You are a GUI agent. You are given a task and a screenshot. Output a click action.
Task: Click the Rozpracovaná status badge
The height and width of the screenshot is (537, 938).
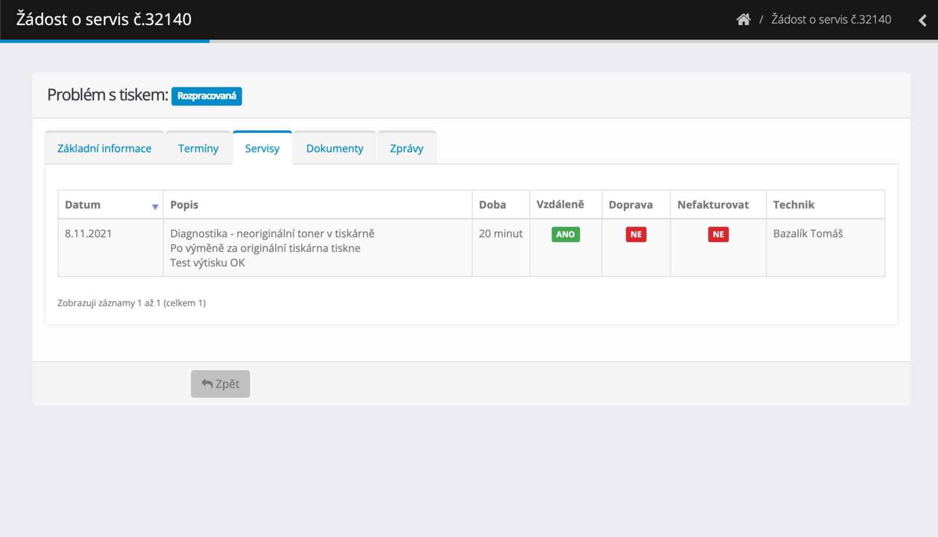pyautogui.click(x=206, y=96)
